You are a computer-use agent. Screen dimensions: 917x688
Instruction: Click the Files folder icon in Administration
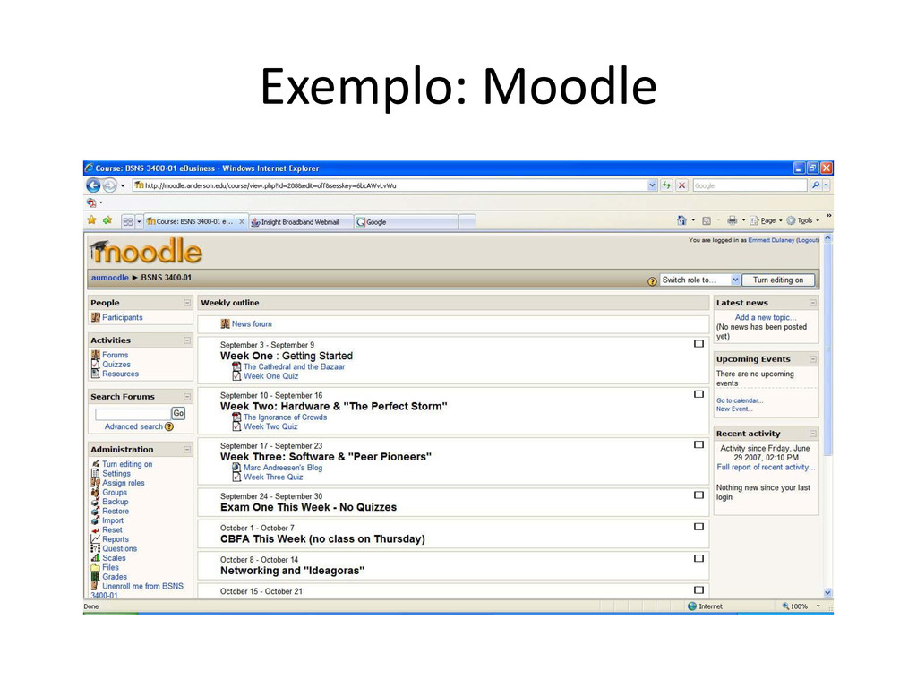(95, 567)
